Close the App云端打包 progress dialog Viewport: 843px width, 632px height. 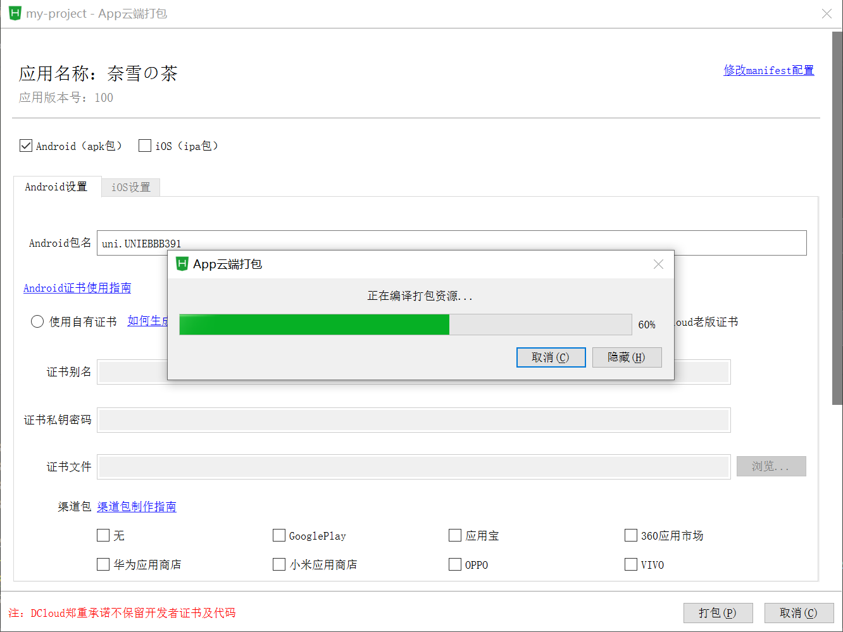pyautogui.click(x=658, y=264)
